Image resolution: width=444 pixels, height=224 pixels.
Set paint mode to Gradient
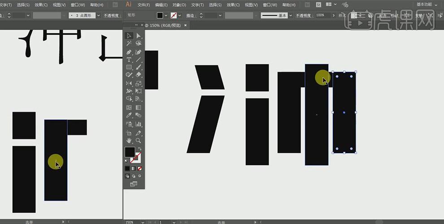(x=133, y=168)
